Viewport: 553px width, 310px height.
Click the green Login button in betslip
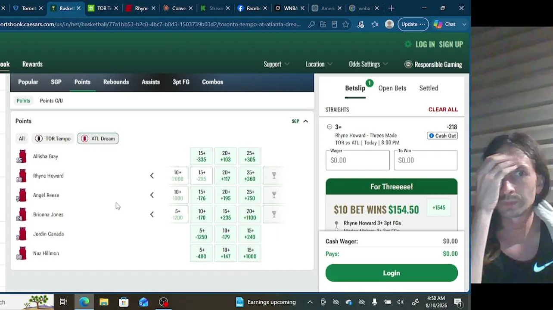tap(391, 273)
